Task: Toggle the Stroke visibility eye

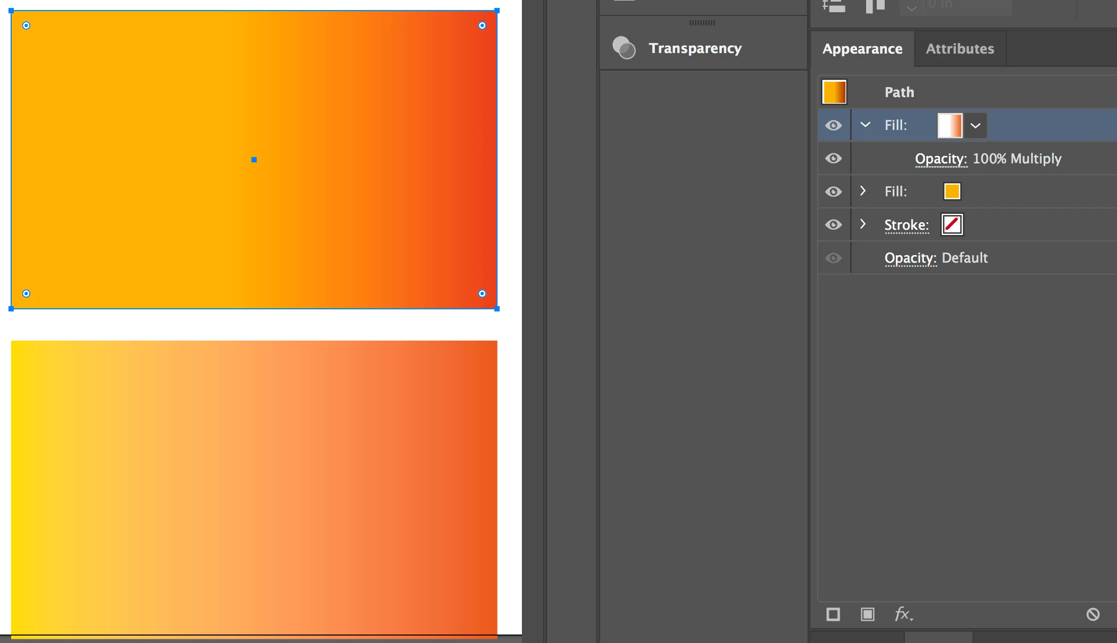Action: tap(834, 225)
